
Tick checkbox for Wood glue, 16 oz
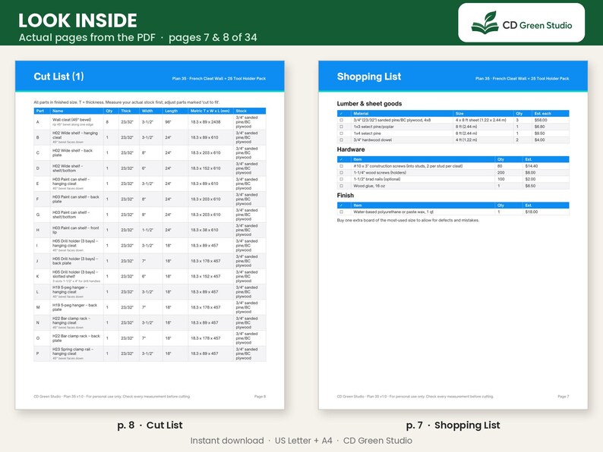(341, 186)
